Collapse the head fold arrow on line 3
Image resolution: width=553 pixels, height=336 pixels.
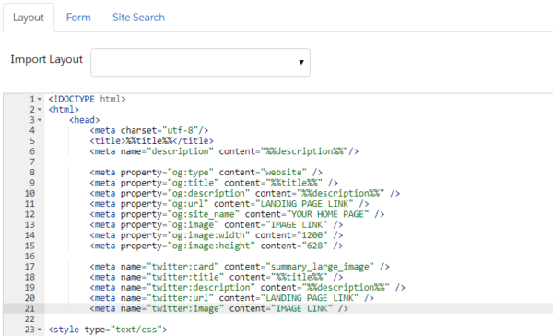click(40, 120)
